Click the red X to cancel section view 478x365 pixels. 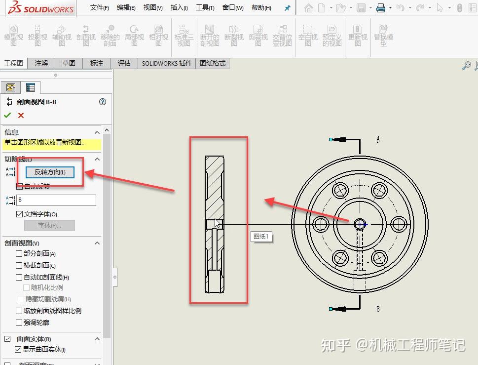tap(21, 116)
